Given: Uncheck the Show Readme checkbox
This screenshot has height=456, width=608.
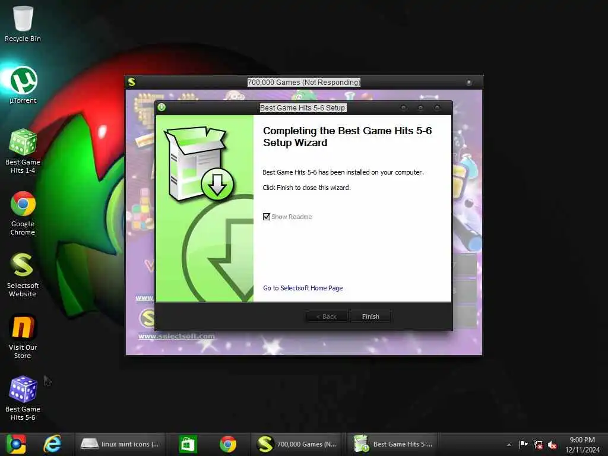Looking at the screenshot, I should (x=267, y=217).
